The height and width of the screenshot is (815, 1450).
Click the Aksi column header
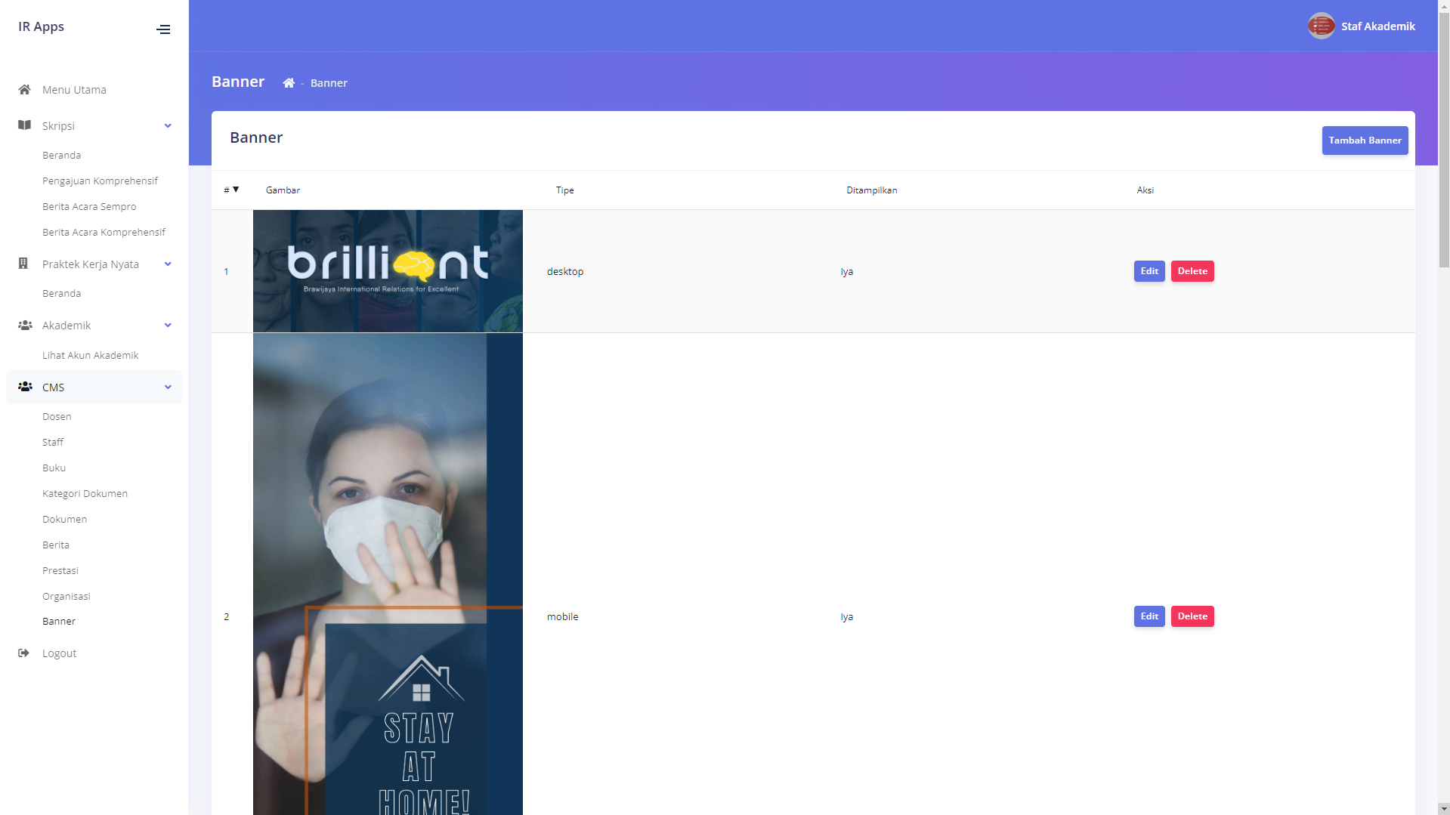coord(1145,190)
